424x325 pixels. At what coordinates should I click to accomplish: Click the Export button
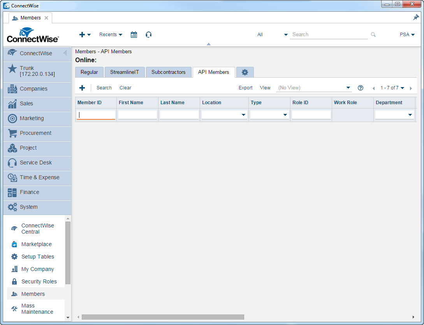[x=245, y=88]
